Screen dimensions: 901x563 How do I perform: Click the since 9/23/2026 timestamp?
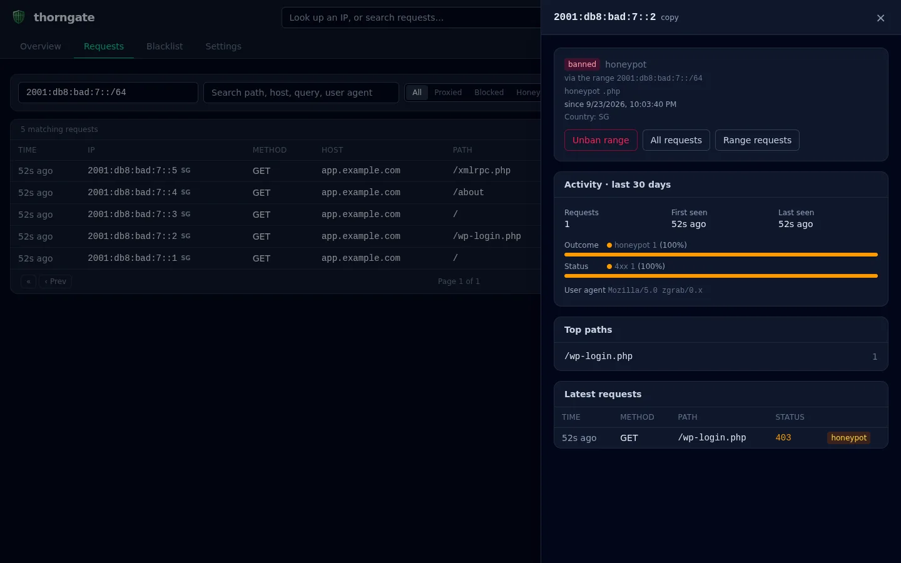(x=620, y=104)
